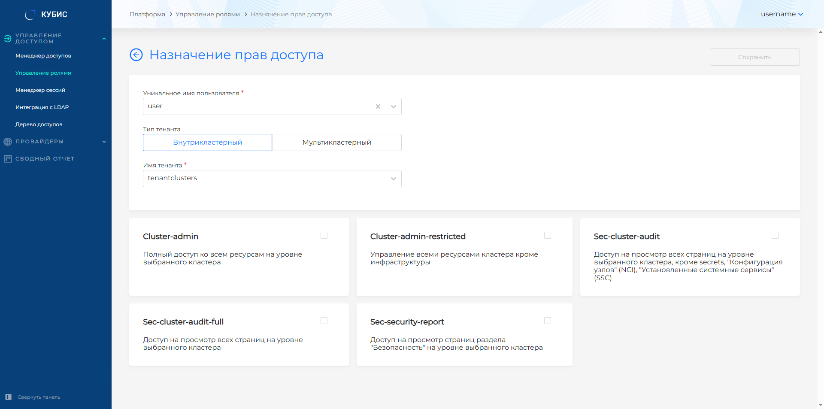The height and width of the screenshot is (409, 824).
Task: Expand the Провайдеры sidebar section
Action: (x=104, y=142)
